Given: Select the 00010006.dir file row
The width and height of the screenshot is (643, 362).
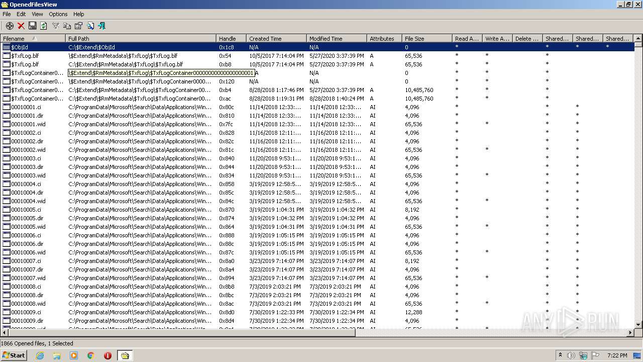Looking at the screenshot, I should coord(317,244).
